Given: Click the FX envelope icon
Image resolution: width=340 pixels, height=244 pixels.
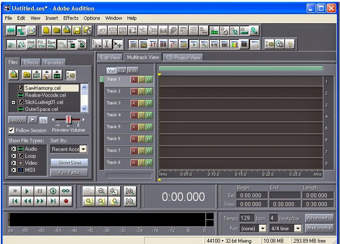Looking at the screenshot, I should tap(41, 44).
